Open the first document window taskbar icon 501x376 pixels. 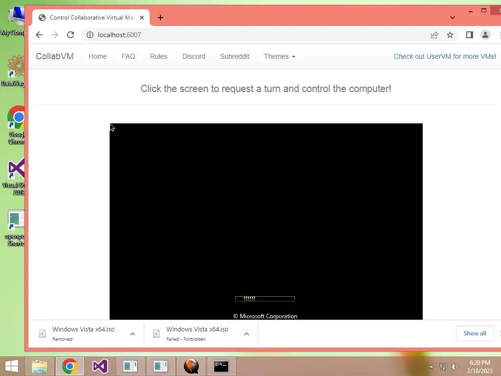coord(130,366)
